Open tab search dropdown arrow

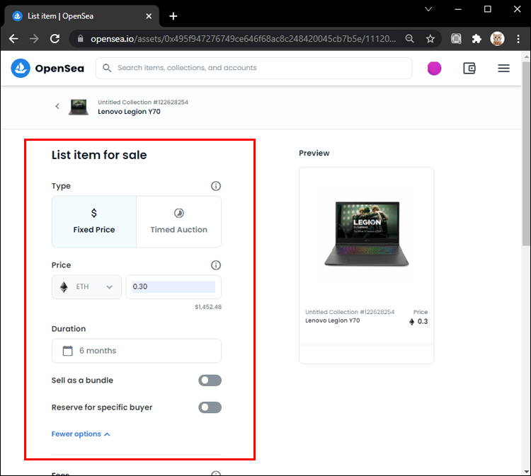point(428,9)
